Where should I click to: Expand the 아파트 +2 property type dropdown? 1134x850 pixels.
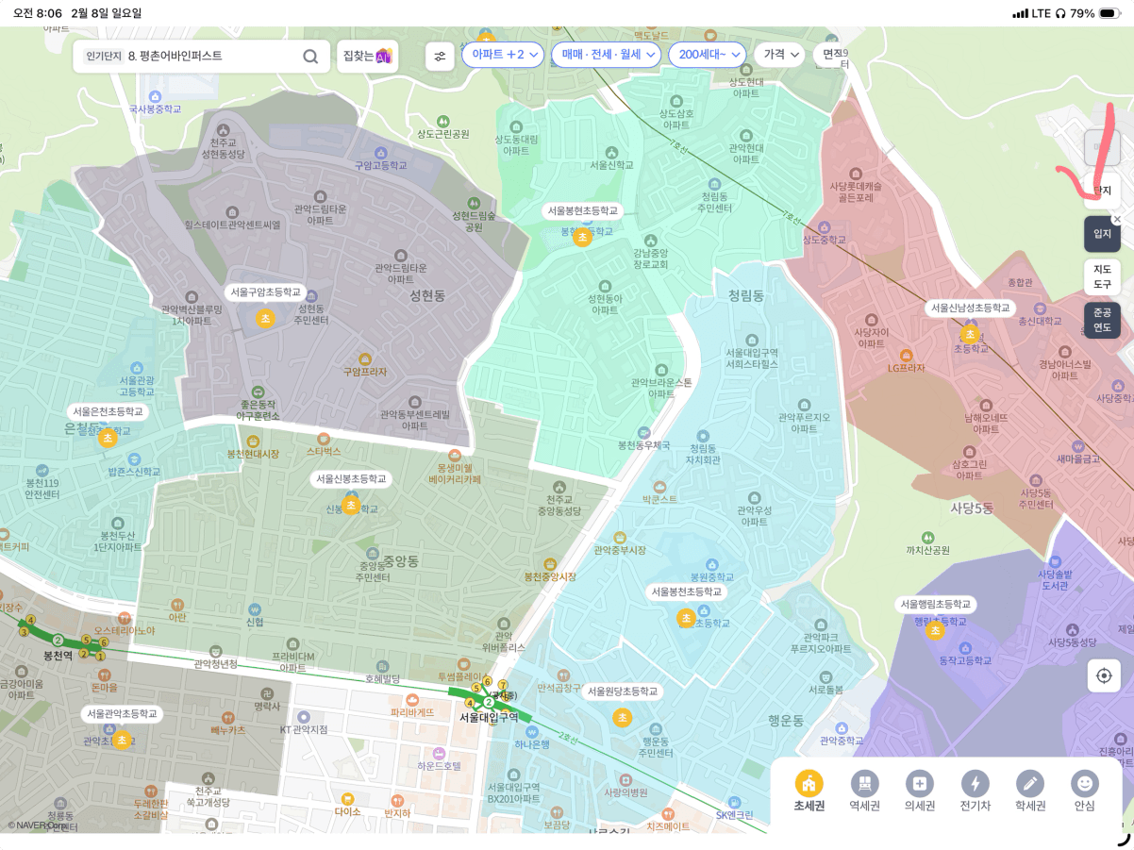coord(503,55)
